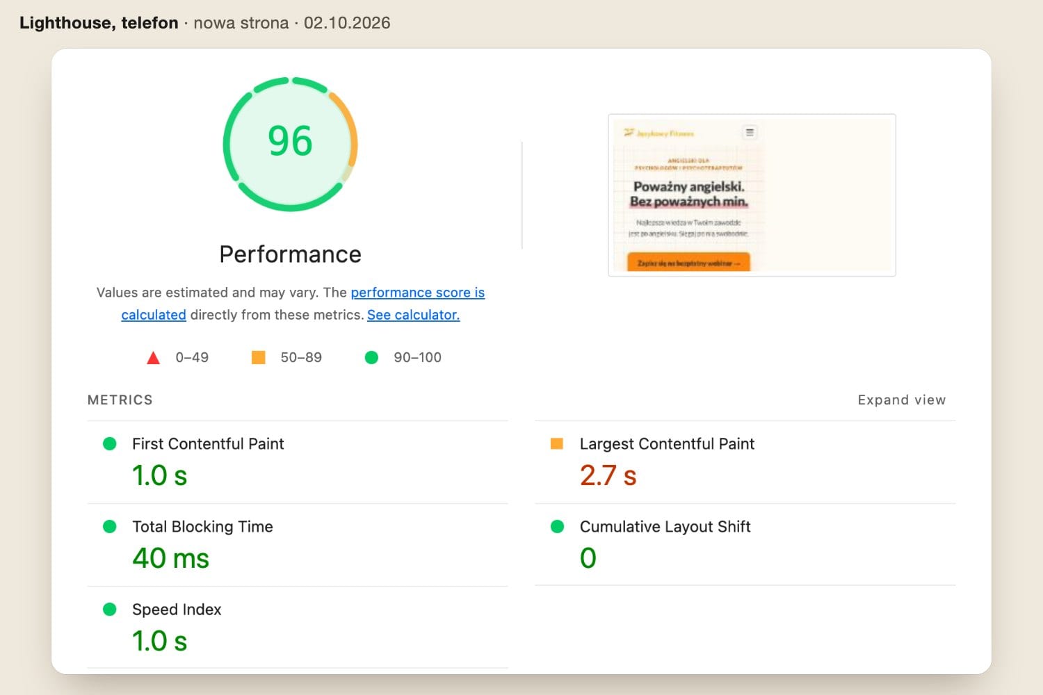1043x695 pixels.
Task: Select the Cumulative Layout Shift label
Action: pyautogui.click(x=665, y=526)
